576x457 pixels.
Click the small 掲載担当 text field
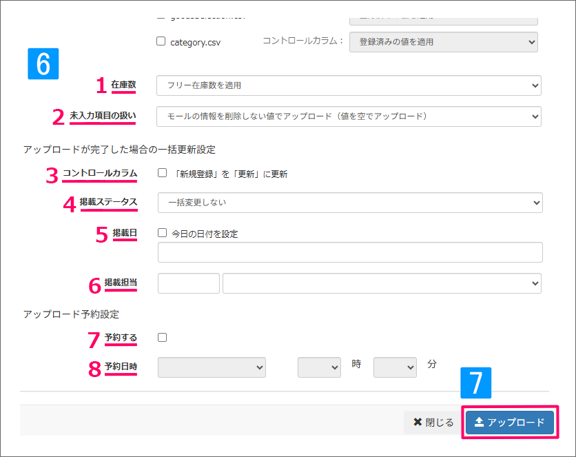click(189, 283)
